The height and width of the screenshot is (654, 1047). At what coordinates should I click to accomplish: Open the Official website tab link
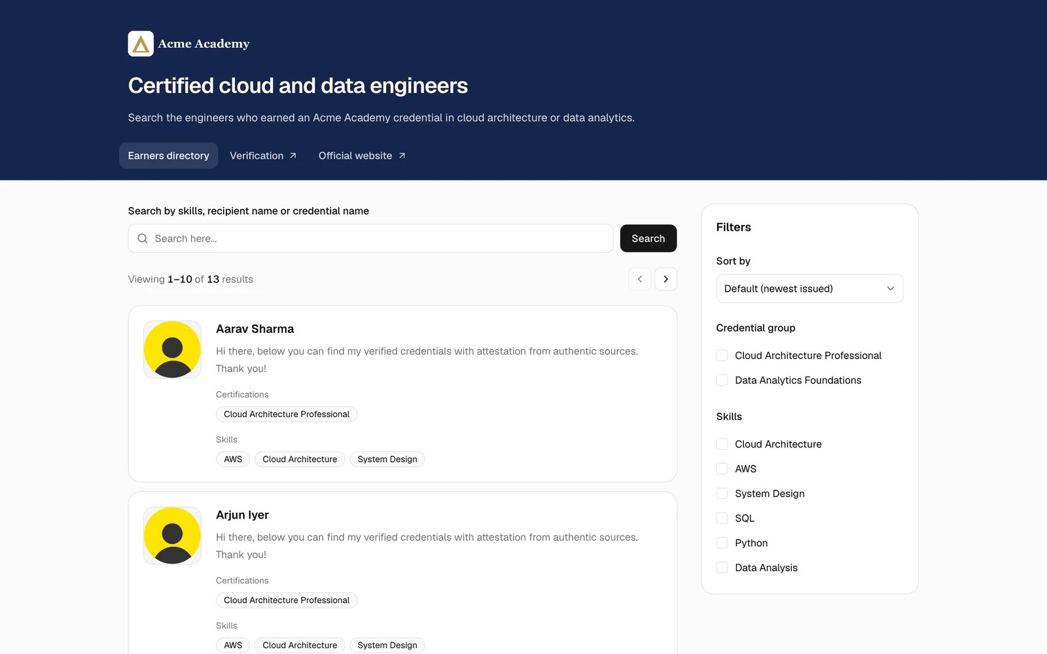pyautogui.click(x=362, y=156)
